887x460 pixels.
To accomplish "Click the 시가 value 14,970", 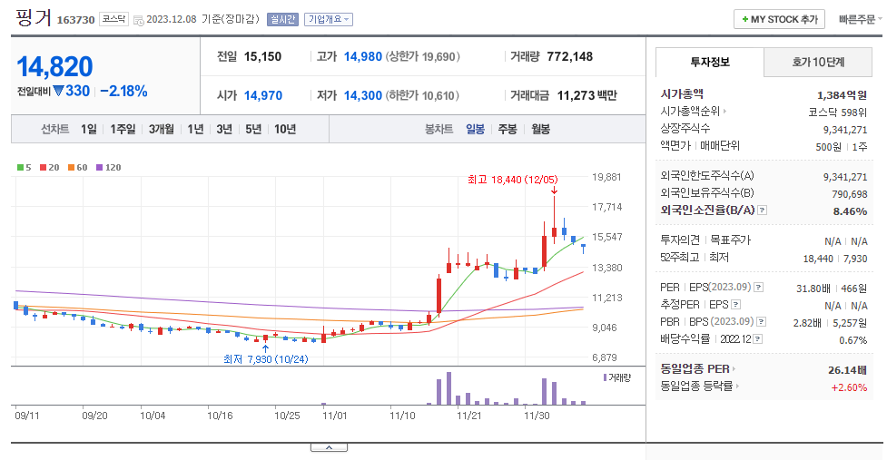I will pos(263,95).
